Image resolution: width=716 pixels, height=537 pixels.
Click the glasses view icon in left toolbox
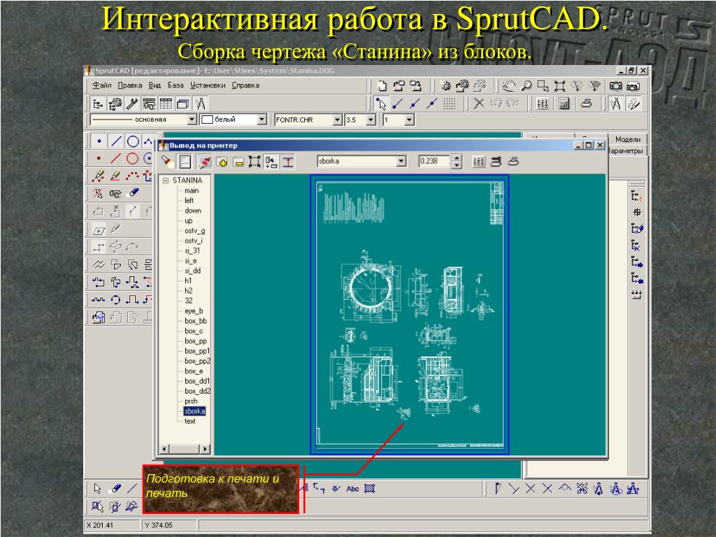pyautogui.click(x=115, y=194)
